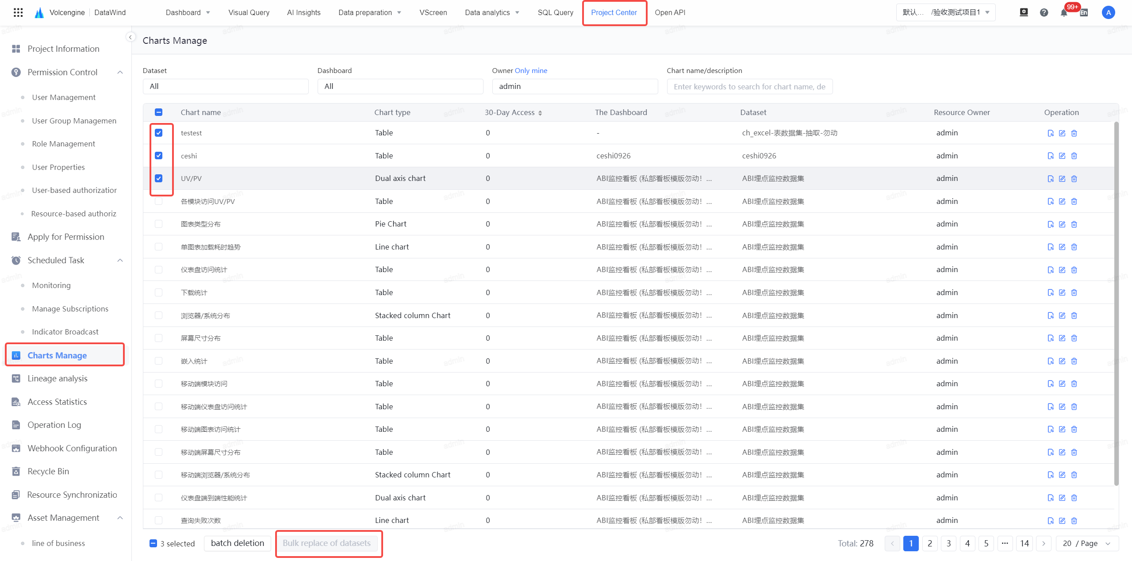Click the Lineage analysis sidebar icon

(16, 378)
